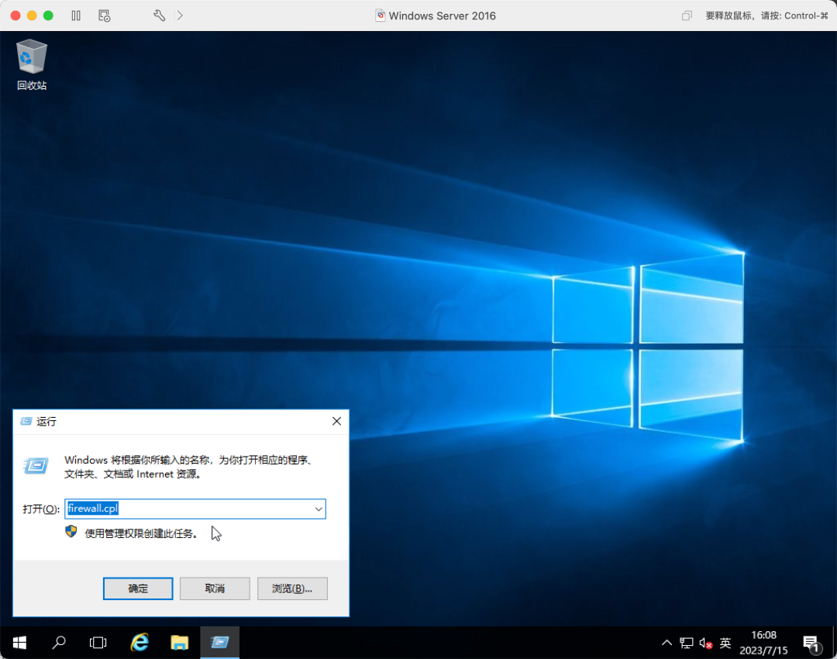837x659 pixels.
Task: Click the 浏览(B) button in Run dialog
Action: point(292,588)
